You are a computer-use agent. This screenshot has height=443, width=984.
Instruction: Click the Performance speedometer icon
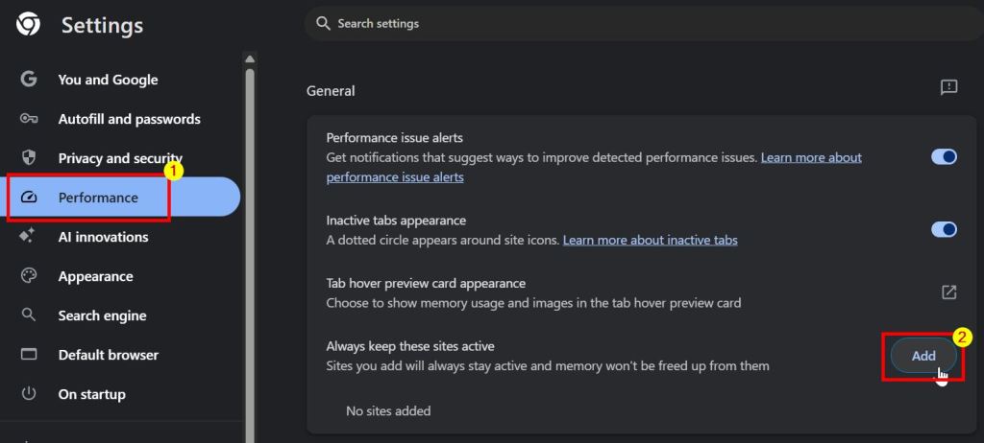click(29, 198)
